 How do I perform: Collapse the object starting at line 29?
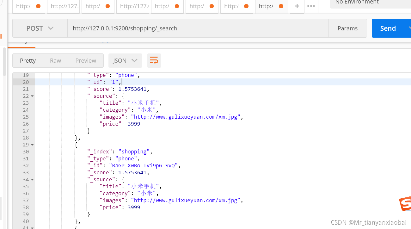pyautogui.click(x=32, y=145)
